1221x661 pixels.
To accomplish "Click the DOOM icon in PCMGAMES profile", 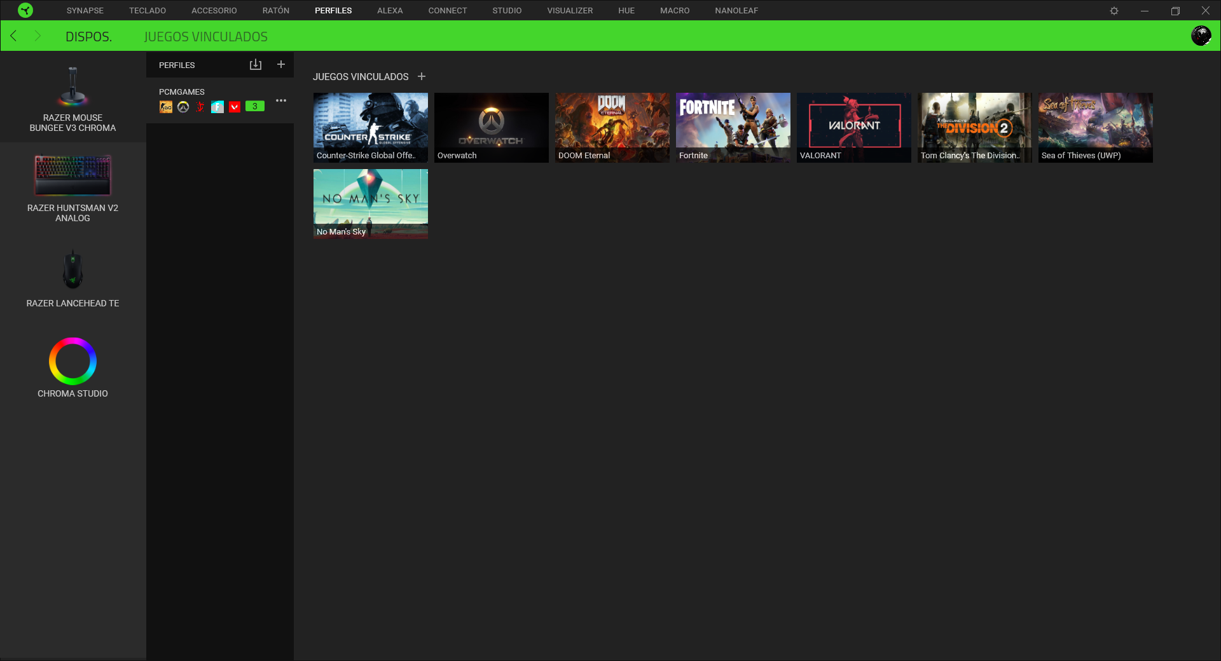I will point(200,107).
